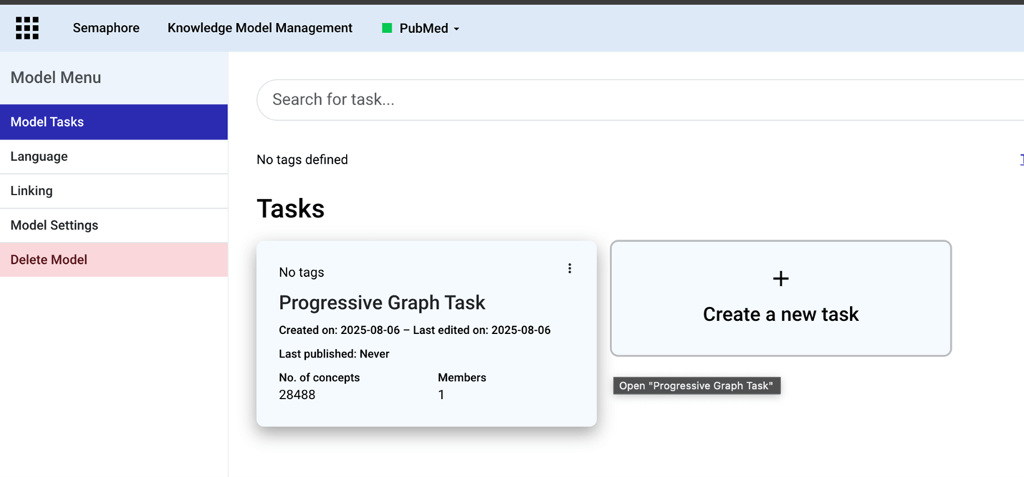Click Delete Model in the sidebar
The height and width of the screenshot is (477, 1024).
point(47,259)
